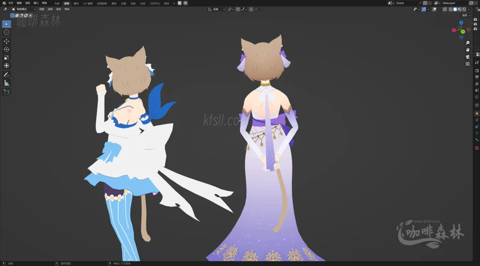
Task: Open the 窗口 (Window) menu
Action: click(x=36, y=3)
